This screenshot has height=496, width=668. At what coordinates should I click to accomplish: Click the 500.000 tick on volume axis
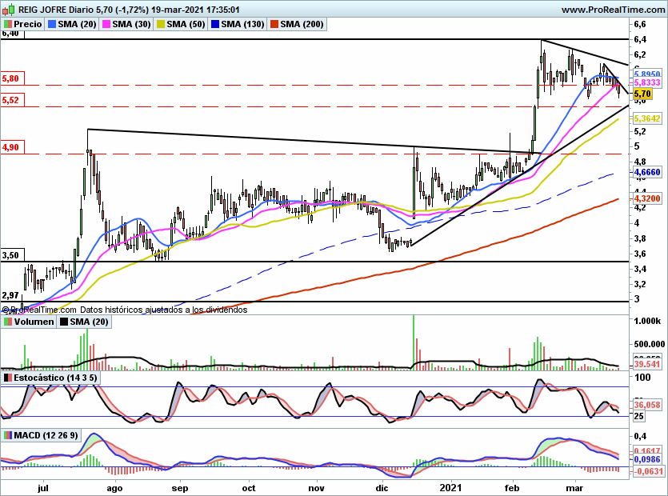pos(650,344)
